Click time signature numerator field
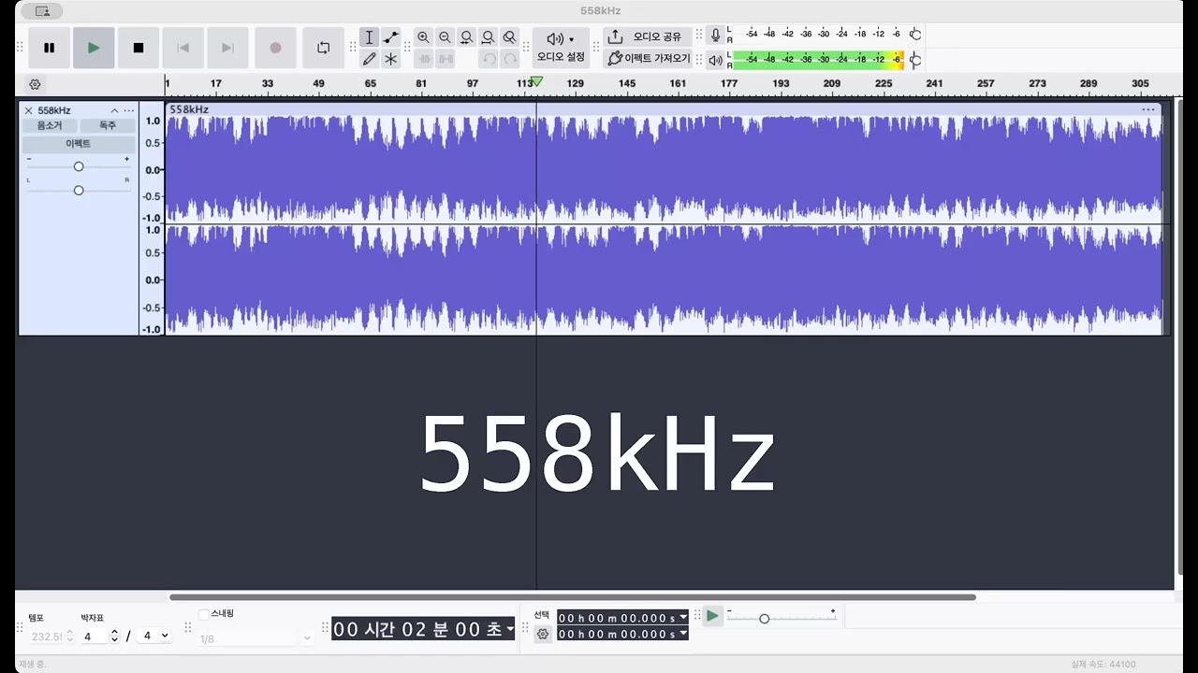 coord(95,636)
